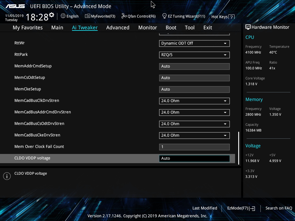Select the MemCadBusClkDrvStren label

37,100
